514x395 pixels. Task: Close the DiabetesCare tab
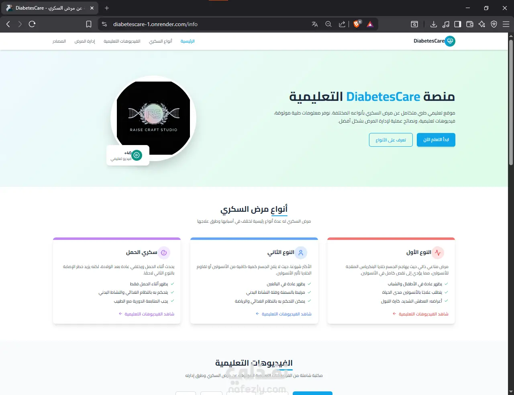pyautogui.click(x=92, y=8)
